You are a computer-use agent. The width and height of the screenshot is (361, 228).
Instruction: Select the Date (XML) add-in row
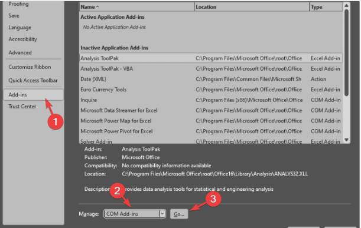coord(211,79)
